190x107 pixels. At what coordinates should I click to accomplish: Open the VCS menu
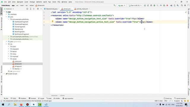coord(59,2)
